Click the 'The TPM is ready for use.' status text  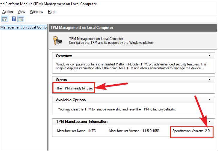(x=75, y=88)
